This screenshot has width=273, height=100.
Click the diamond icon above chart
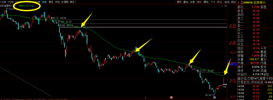[221, 6]
